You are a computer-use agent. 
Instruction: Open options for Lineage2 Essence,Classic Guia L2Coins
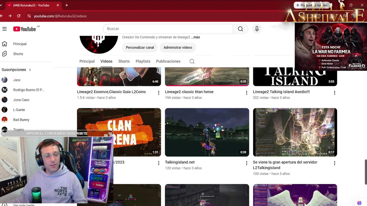pyautogui.click(x=159, y=93)
